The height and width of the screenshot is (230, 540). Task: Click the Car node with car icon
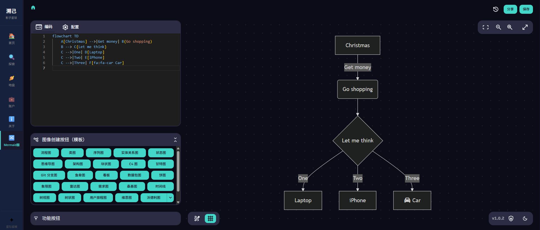click(412, 200)
